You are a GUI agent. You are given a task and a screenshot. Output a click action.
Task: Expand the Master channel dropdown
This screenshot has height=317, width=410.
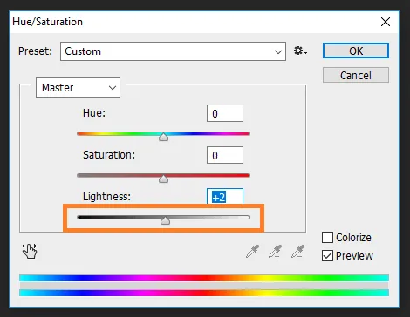point(78,87)
